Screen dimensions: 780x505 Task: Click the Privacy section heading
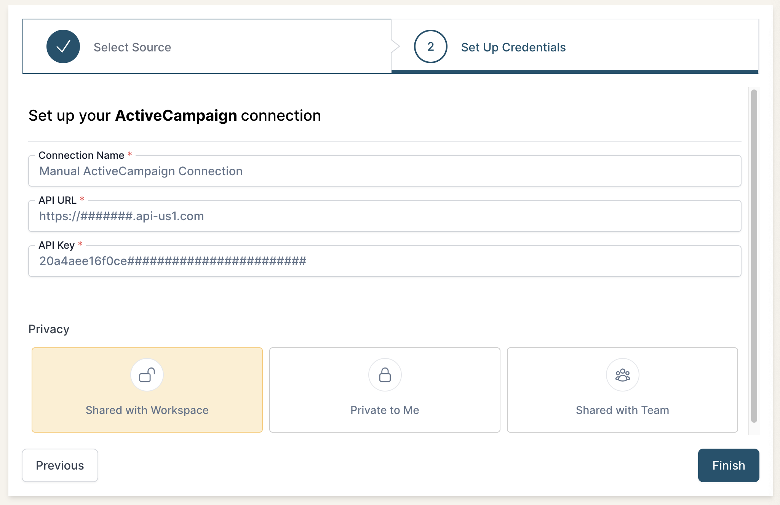click(48, 329)
